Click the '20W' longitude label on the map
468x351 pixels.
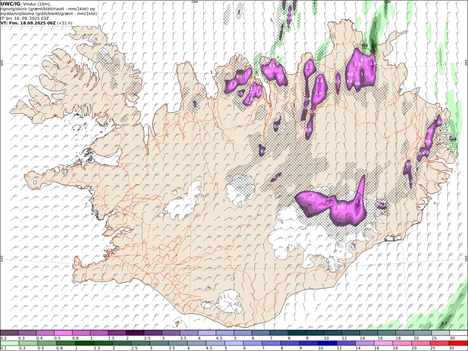coord(195,2)
